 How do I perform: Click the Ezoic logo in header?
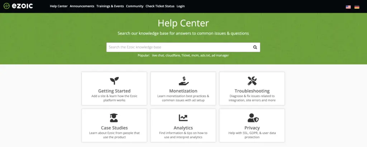coord(18,6)
